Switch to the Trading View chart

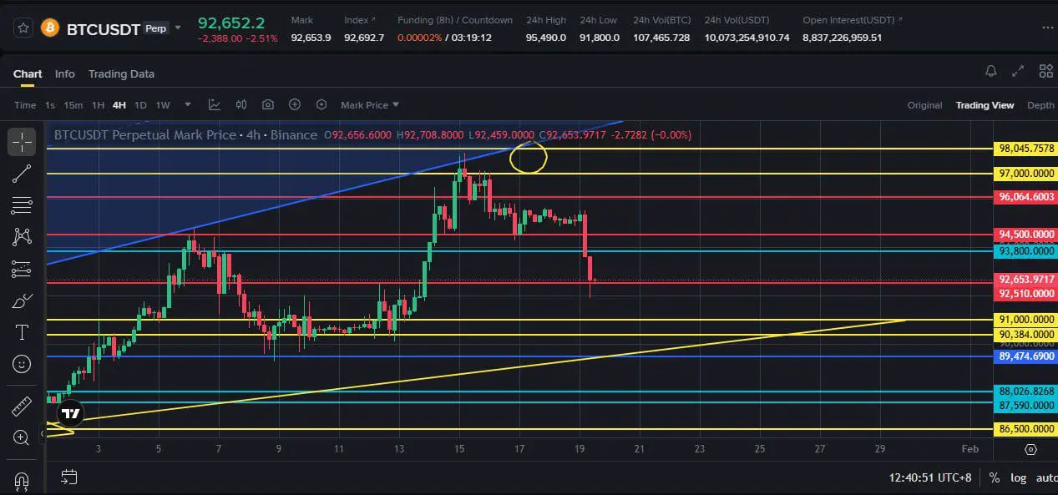985,105
